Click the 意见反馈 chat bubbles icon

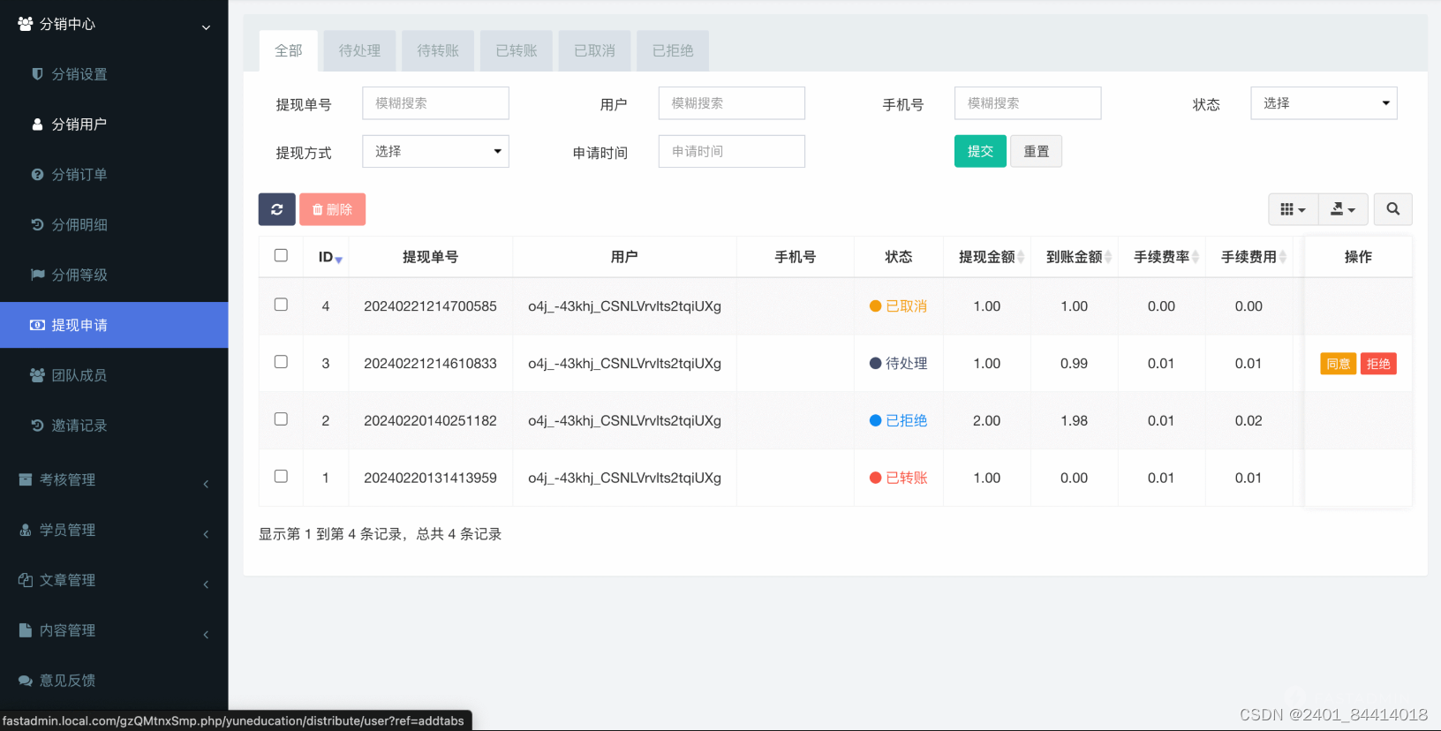coord(26,681)
